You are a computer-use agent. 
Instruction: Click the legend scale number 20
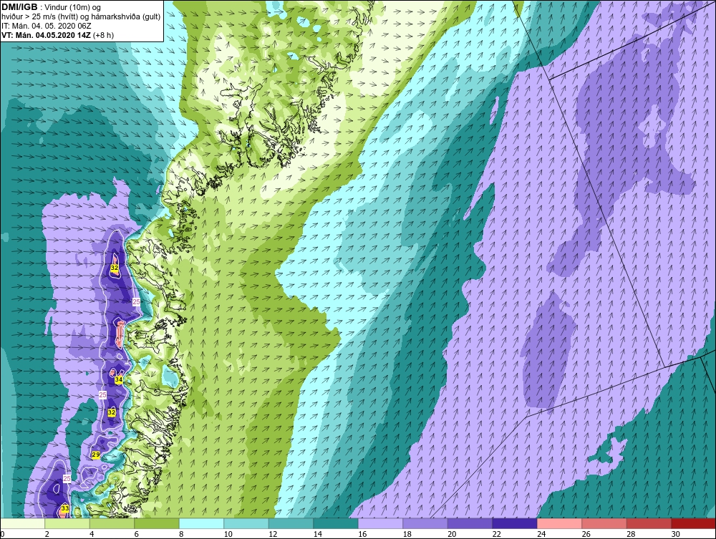(452, 534)
